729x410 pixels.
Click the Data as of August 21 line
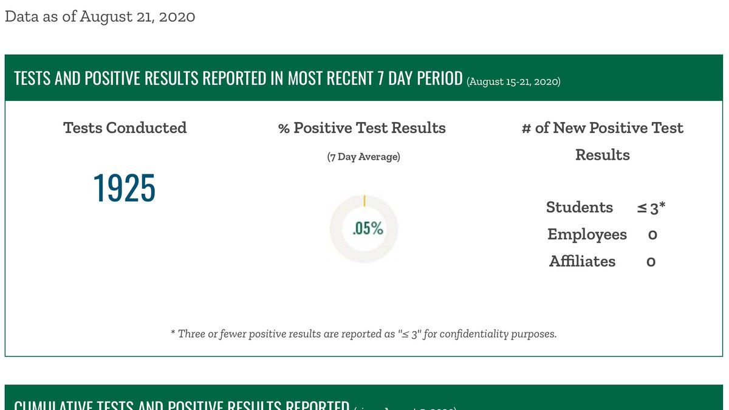(100, 16)
